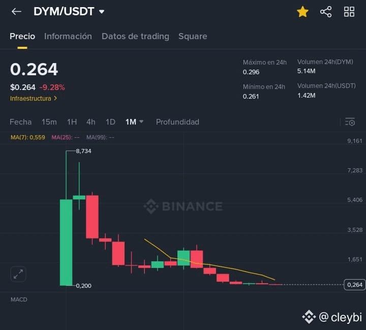The width and height of the screenshot is (366, 330).
Task: Click the 7,283 axis label
Action: coord(355,170)
